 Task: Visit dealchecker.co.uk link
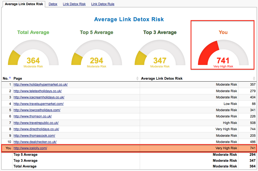(35, 142)
